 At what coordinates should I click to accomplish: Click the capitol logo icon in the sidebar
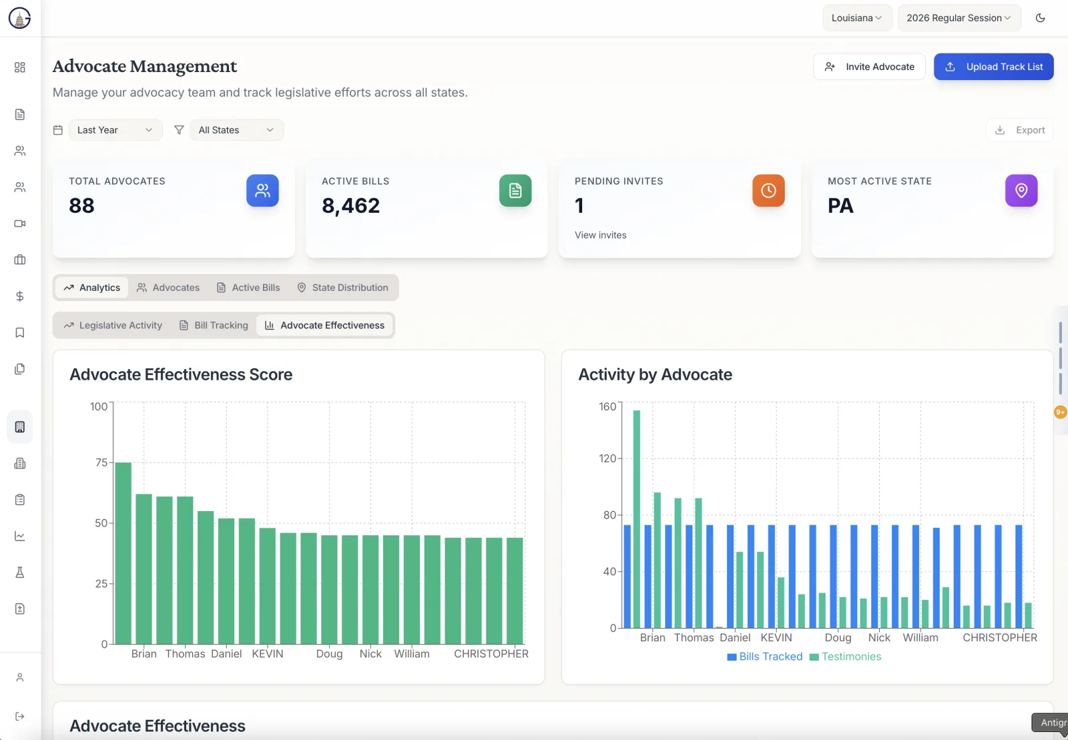[20, 18]
